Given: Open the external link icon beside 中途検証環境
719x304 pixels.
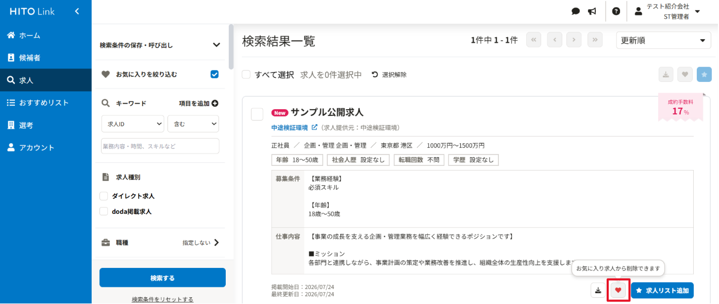Looking at the screenshot, I should click(x=314, y=127).
